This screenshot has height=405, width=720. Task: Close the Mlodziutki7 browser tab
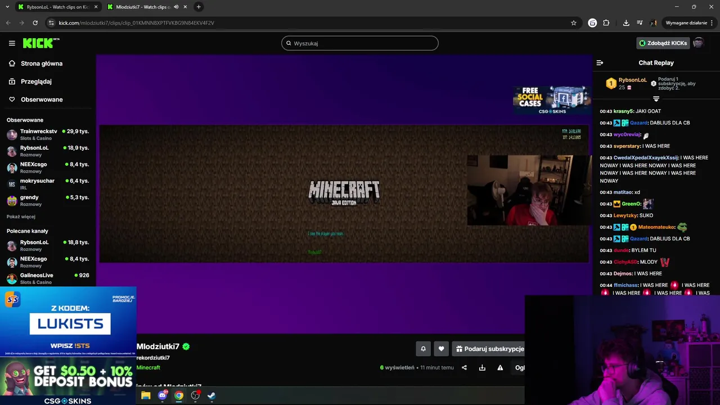pos(186,7)
